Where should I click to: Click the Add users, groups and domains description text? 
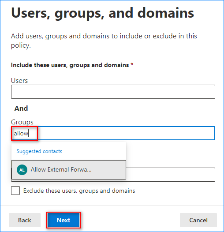104,41
